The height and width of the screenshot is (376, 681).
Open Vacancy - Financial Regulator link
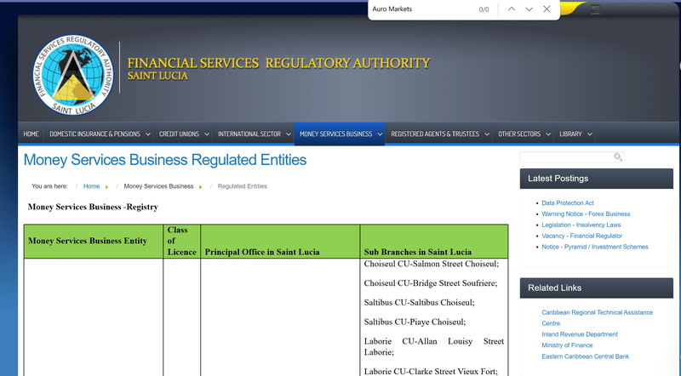click(x=581, y=236)
